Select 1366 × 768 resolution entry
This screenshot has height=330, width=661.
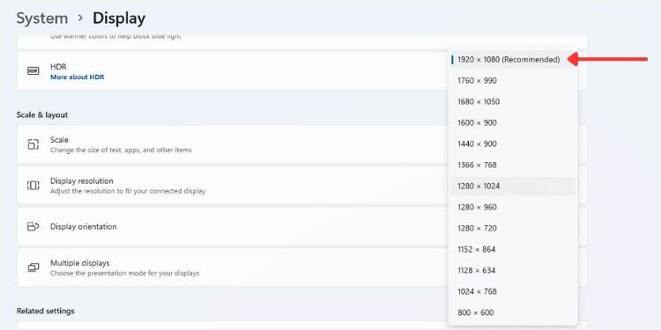point(513,165)
